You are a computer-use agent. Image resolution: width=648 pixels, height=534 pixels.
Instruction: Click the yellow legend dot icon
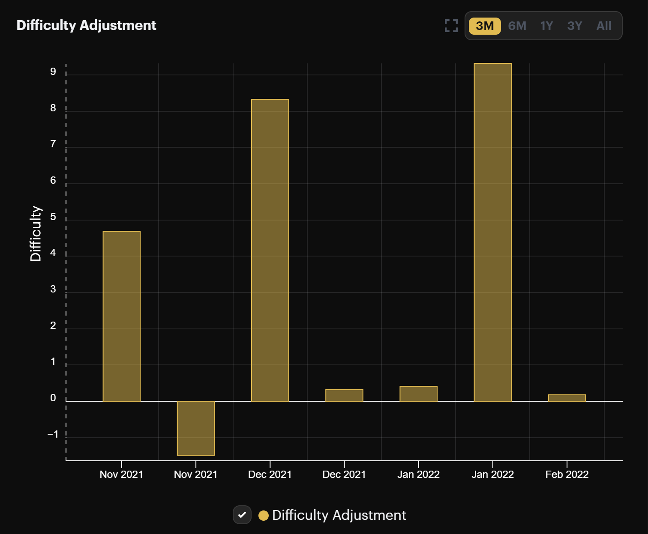click(x=264, y=515)
